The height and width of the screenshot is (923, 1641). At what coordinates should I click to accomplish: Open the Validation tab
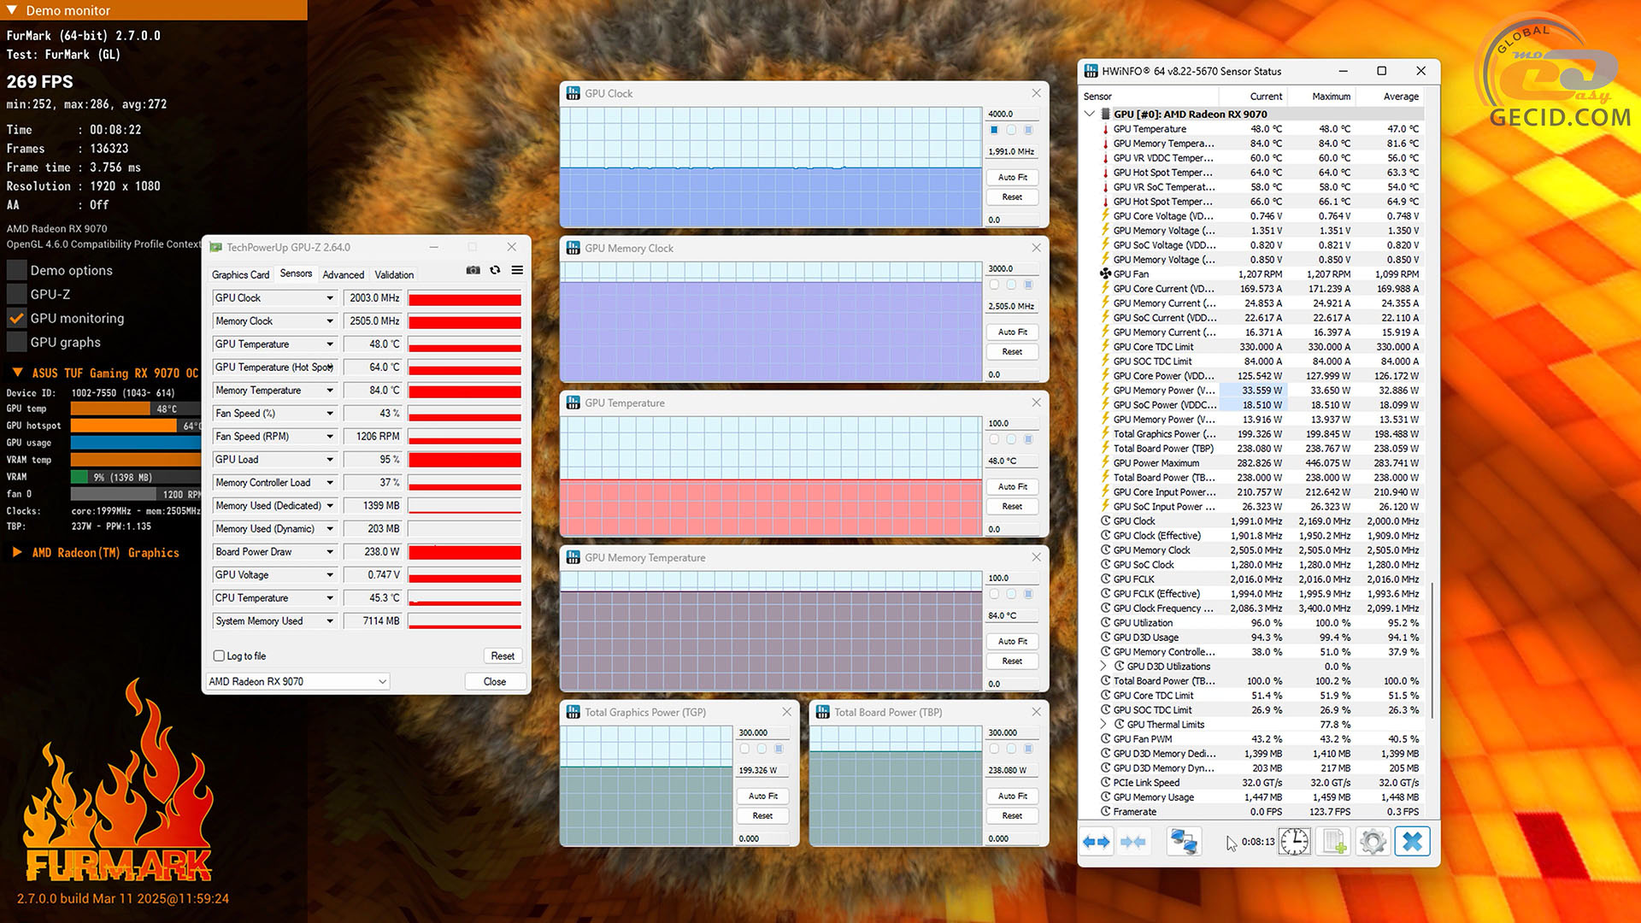click(394, 275)
